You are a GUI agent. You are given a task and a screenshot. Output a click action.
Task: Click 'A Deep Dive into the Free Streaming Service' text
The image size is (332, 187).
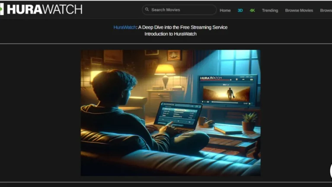pyautogui.click(x=183, y=27)
